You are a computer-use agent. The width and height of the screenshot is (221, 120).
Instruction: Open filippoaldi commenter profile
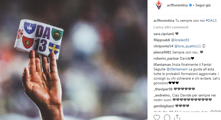pos(162,40)
